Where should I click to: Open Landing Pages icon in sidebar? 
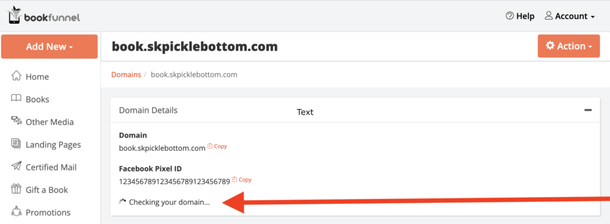[16, 144]
